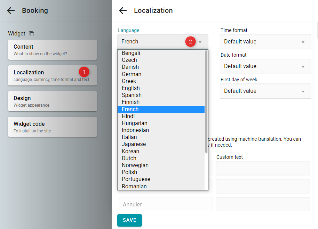Click the first Custom text input field
The image size is (318, 229).
(263, 169)
